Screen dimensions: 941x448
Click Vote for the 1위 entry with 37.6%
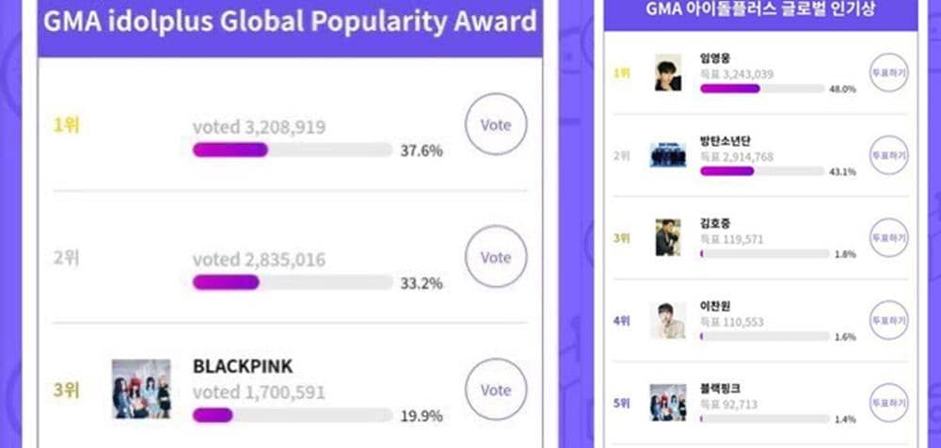click(496, 124)
